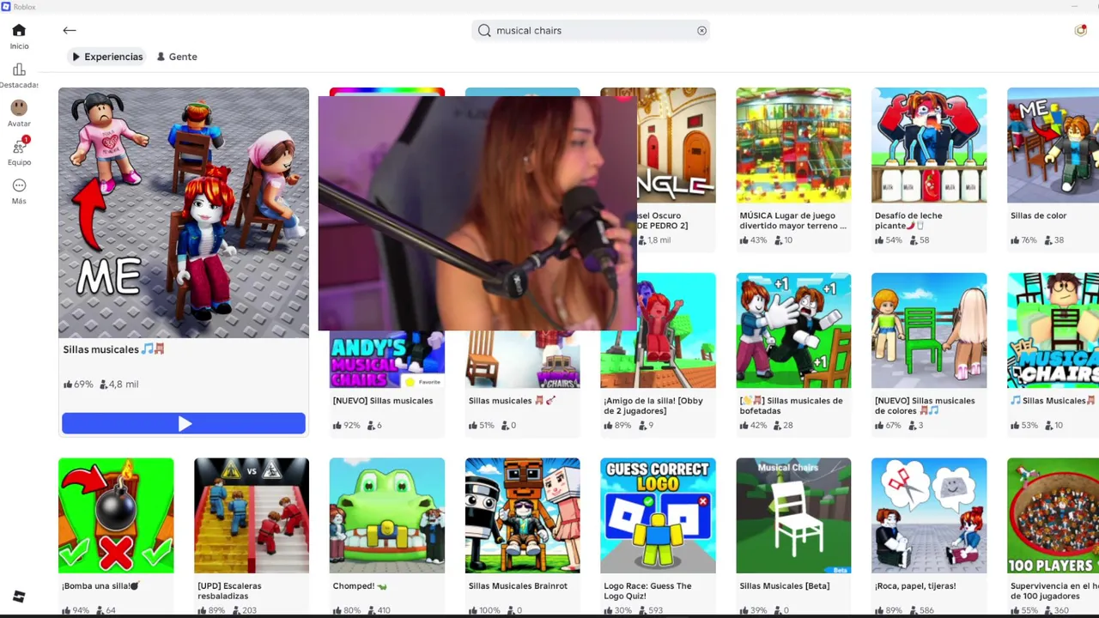Click the title 'Sillas Musicales [Beta]'

coord(785,586)
